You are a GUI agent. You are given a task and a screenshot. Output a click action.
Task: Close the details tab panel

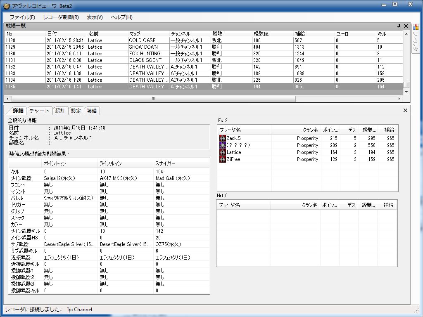[x=405, y=110]
